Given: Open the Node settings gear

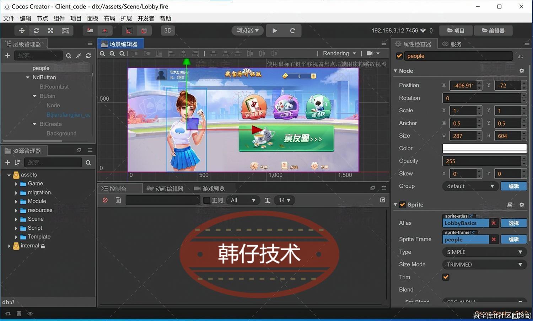Looking at the screenshot, I should pyautogui.click(x=522, y=71).
